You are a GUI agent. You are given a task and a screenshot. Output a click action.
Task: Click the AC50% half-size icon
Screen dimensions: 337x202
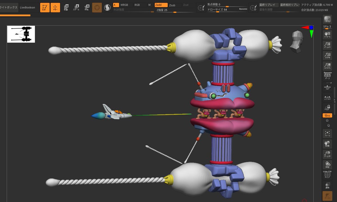click(x=327, y=66)
